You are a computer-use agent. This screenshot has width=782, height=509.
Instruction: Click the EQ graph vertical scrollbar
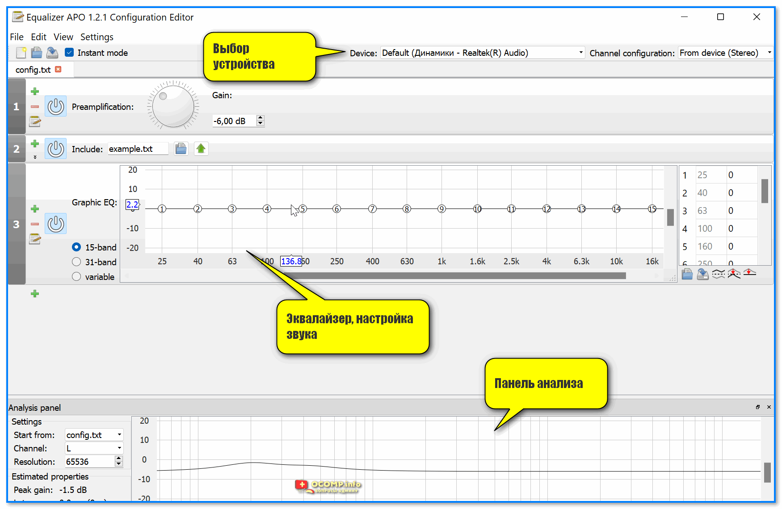point(670,217)
